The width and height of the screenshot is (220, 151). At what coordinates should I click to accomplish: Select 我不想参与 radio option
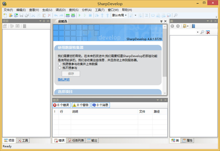[x=59, y=68]
